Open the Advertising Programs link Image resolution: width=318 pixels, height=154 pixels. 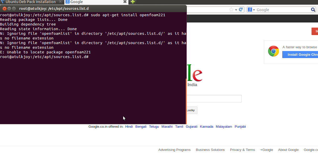(174, 150)
